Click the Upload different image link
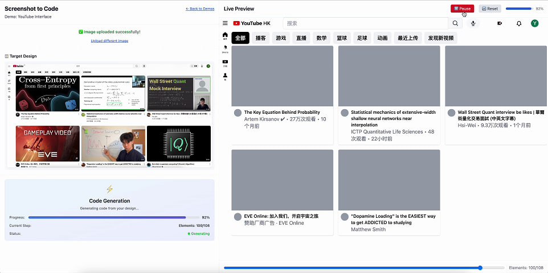Screen dimensions: 548x273 tap(109, 41)
